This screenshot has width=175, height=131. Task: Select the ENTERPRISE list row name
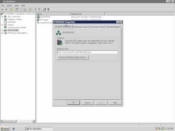[x=45, y=17]
